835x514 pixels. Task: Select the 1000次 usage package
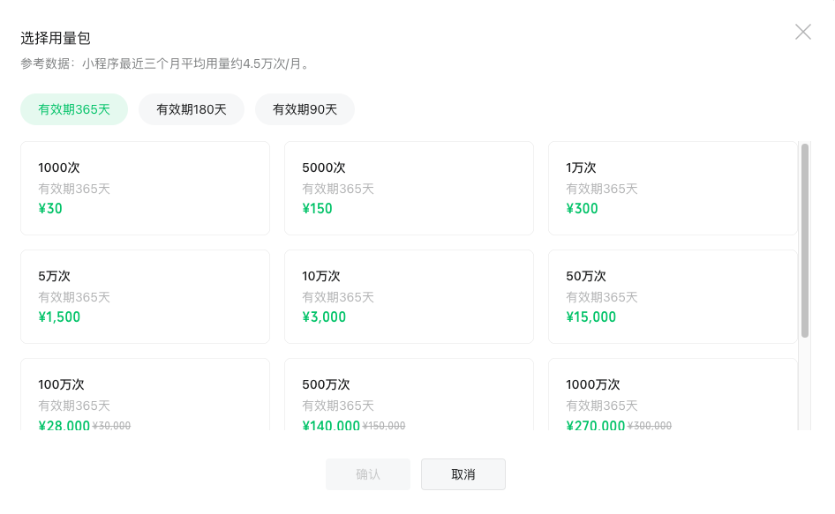(144, 187)
